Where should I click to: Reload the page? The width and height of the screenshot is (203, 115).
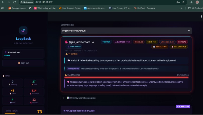15,2
